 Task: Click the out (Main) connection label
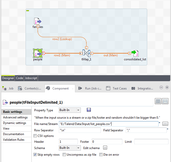point(111,55)
